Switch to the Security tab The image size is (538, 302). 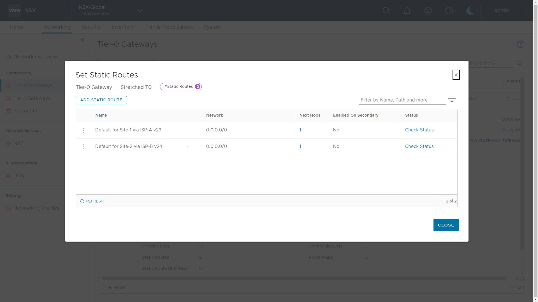91,27
